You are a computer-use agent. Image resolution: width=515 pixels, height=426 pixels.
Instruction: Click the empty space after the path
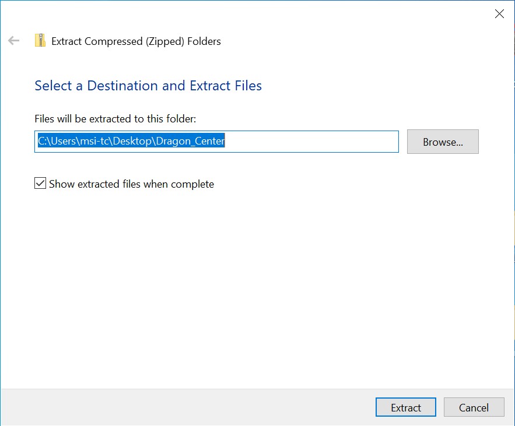311,142
